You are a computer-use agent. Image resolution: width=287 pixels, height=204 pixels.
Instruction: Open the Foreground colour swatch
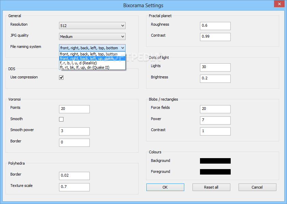215,172
